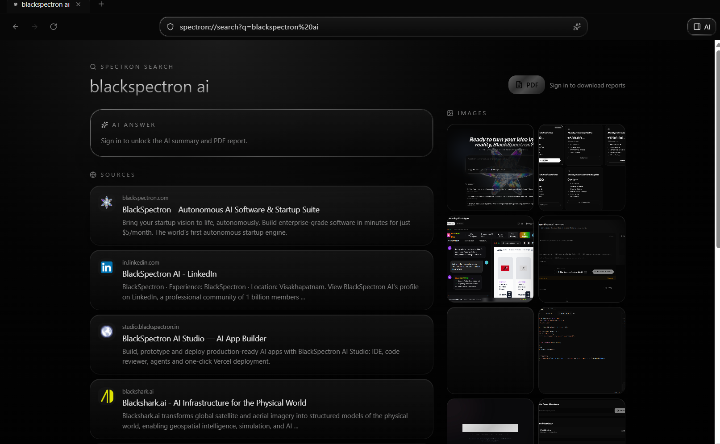Click the yellow Blackshark.ai logo icon
Viewport: 720px width, 444px height.
(107, 396)
